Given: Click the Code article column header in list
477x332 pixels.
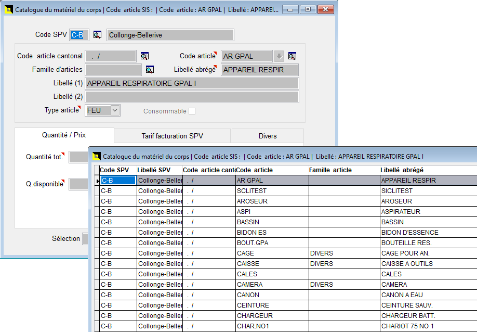Looking at the screenshot, I should point(254,170).
